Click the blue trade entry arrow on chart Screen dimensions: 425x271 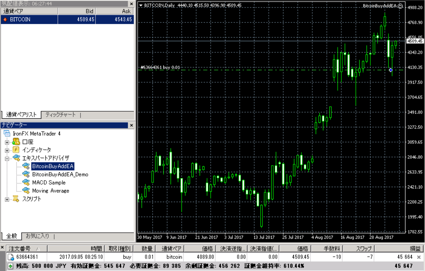[391, 70]
